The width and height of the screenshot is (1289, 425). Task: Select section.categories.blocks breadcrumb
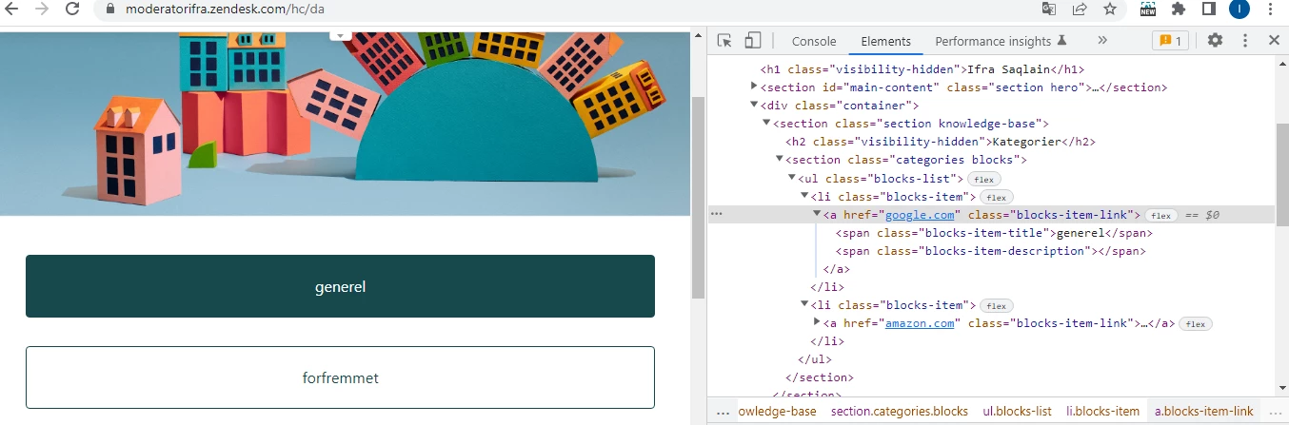tap(900, 412)
